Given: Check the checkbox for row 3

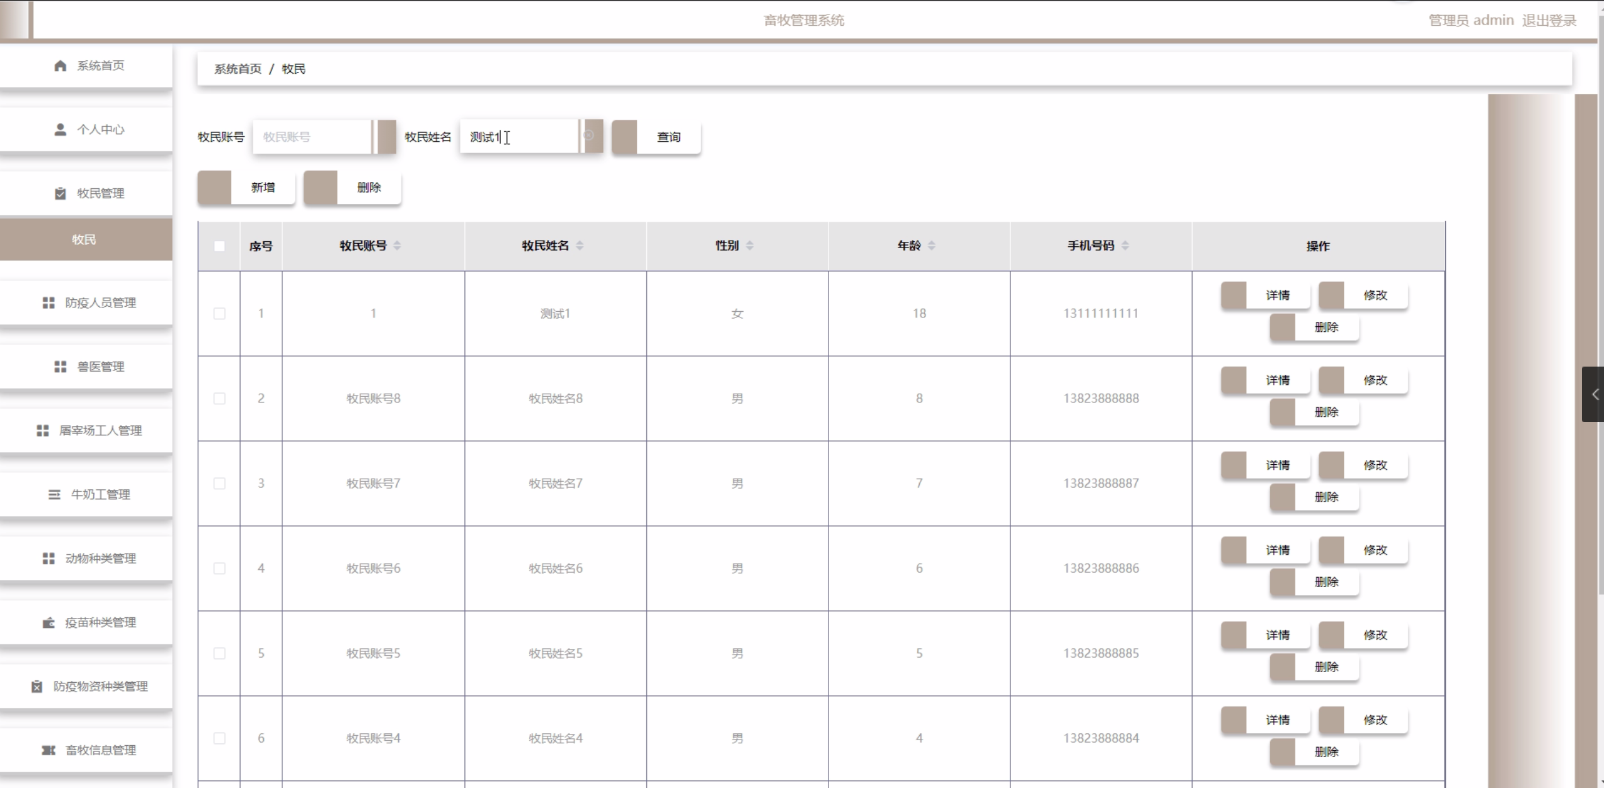Looking at the screenshot, I should pyautogui.click(x=219, y=484).
